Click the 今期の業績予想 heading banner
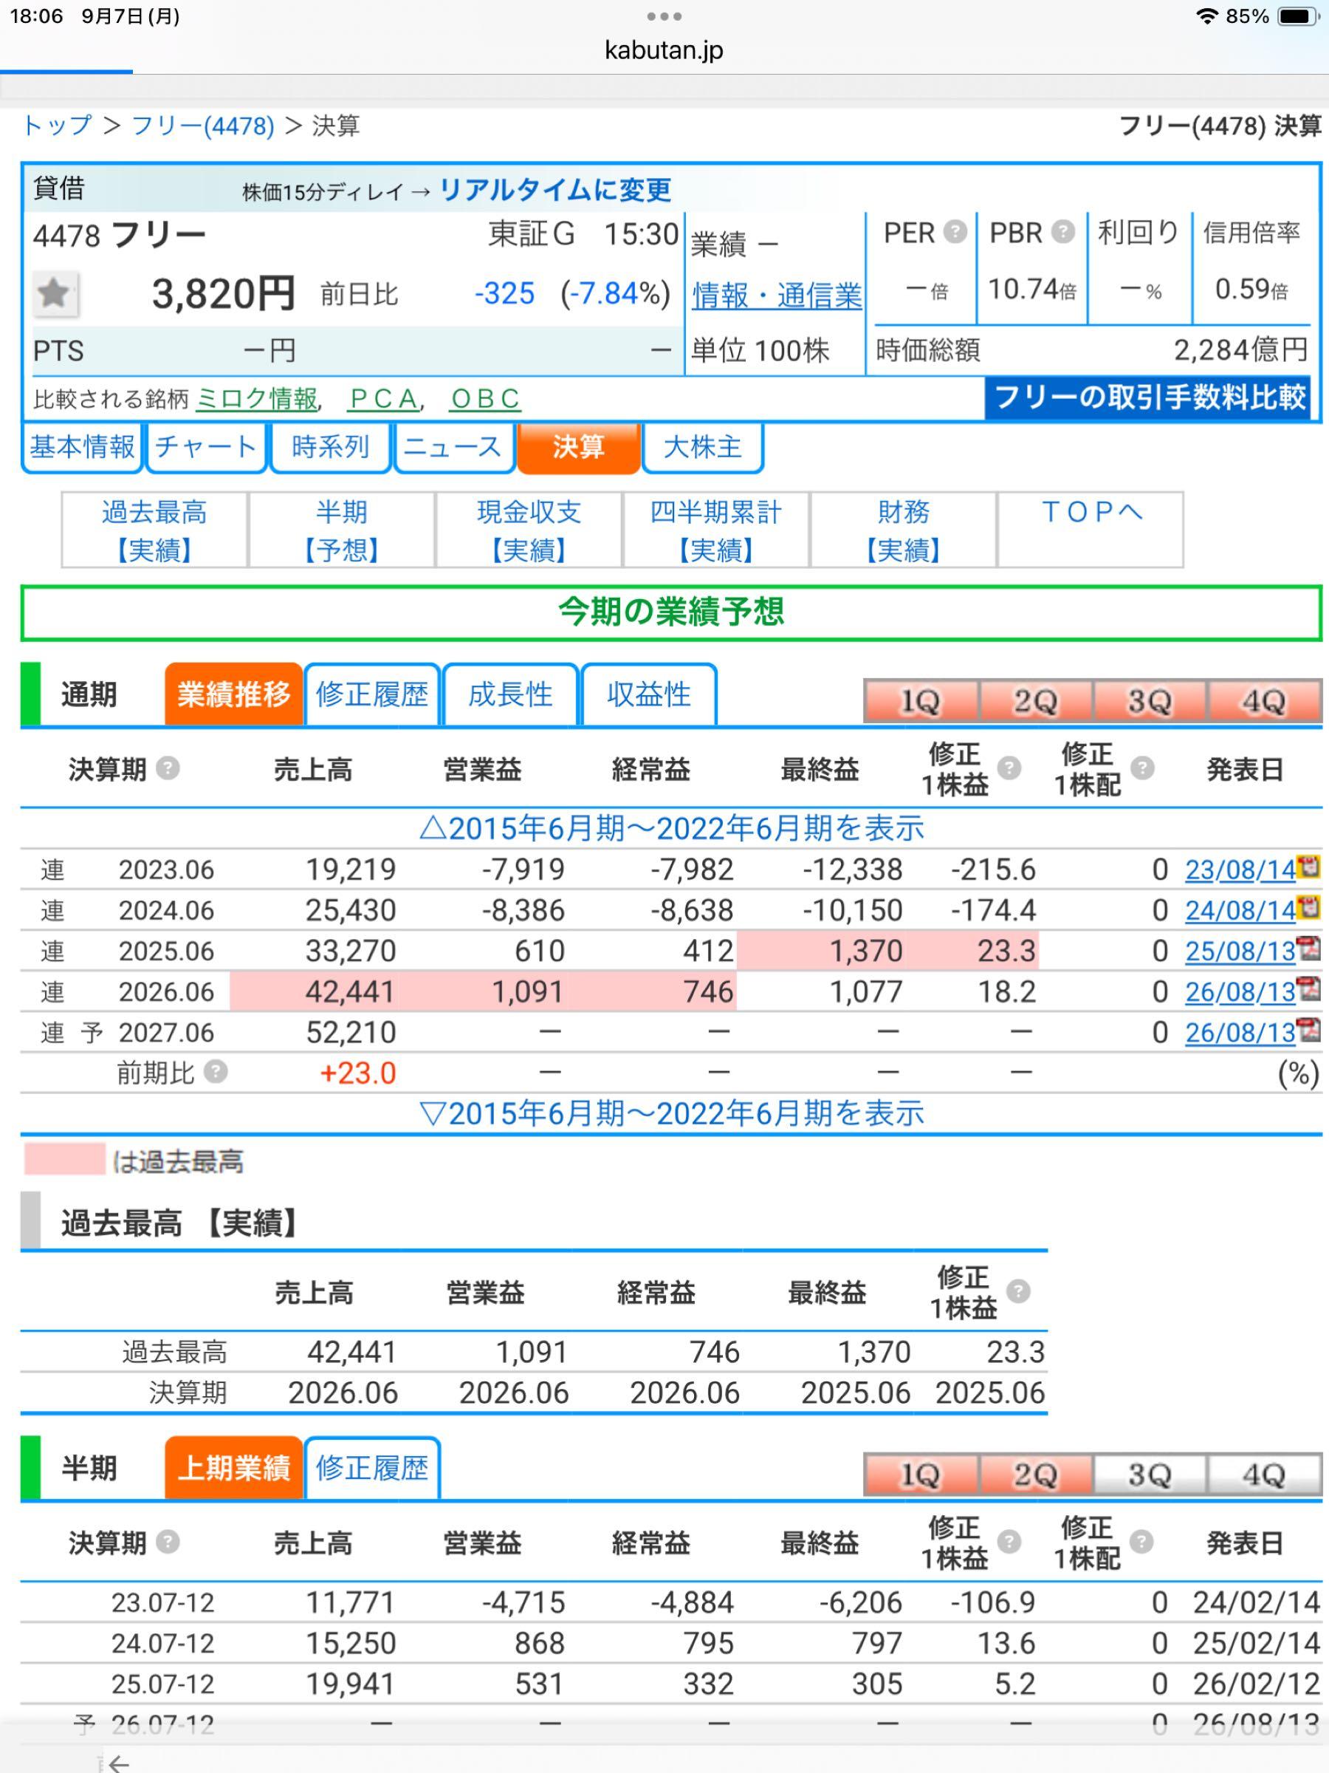This screenshot has height=1773, width=1329. [x=671, y=612]
